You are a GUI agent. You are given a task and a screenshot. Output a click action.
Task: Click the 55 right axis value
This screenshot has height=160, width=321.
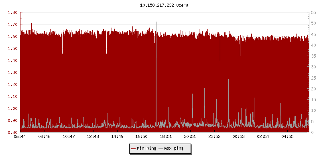pos(313,12)
